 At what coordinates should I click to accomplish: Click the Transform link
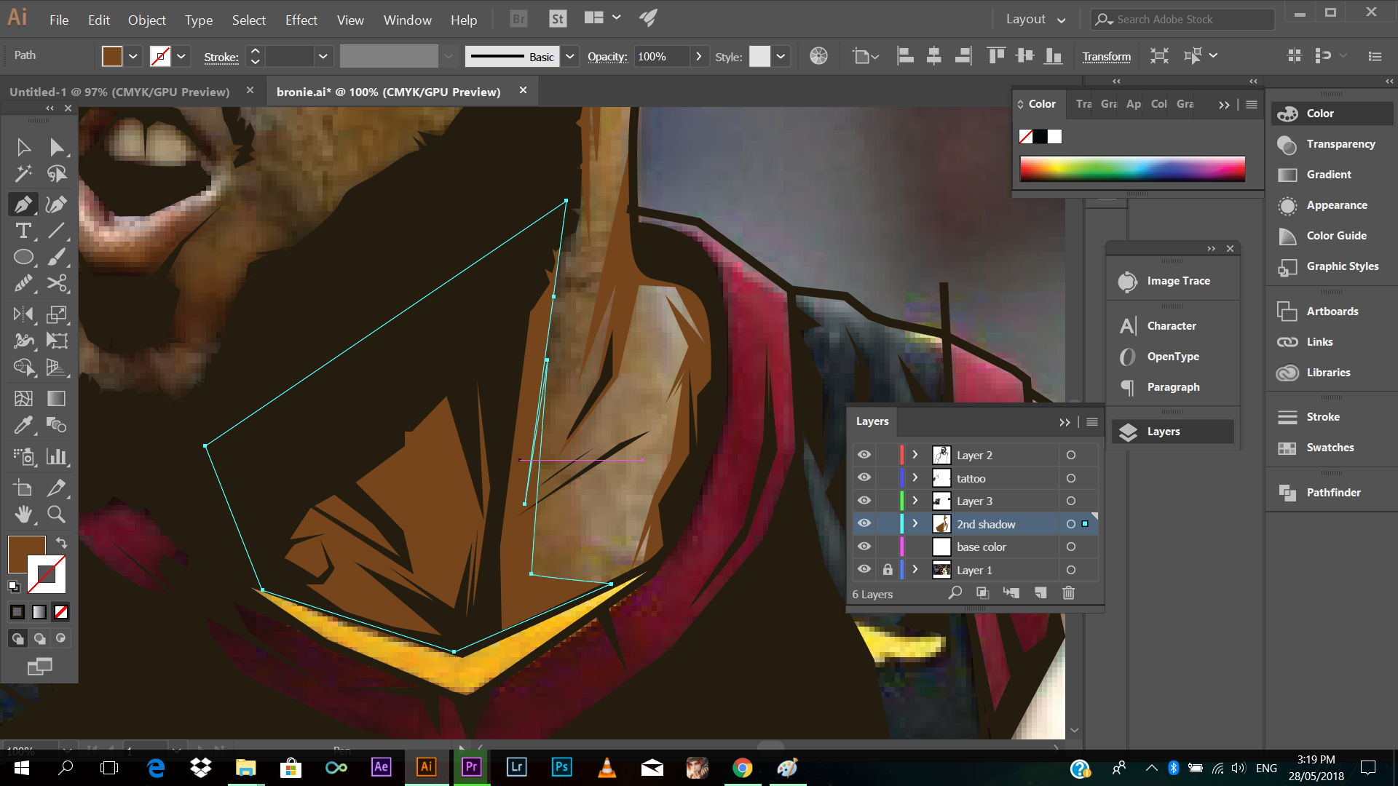pyautogui.click(x=1106, y=57)
